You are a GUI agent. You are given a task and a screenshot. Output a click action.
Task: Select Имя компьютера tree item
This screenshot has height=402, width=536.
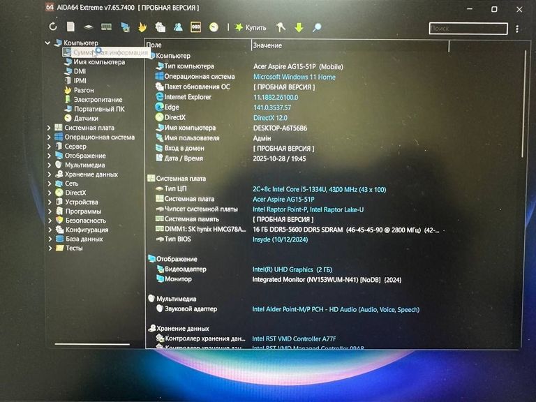95,62
